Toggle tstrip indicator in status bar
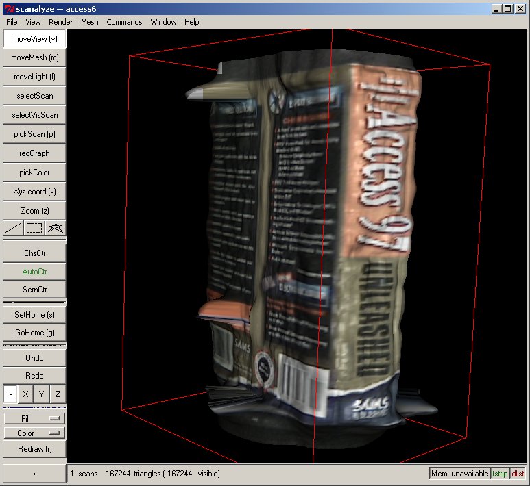Viewport: 530px width, 486px height. click(501, 474)
